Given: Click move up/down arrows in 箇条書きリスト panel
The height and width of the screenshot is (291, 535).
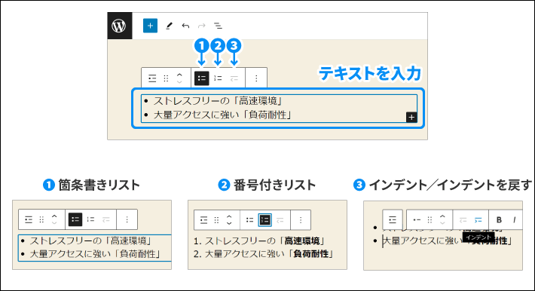Looking at the screenshot, I should [x=54, y=219].
